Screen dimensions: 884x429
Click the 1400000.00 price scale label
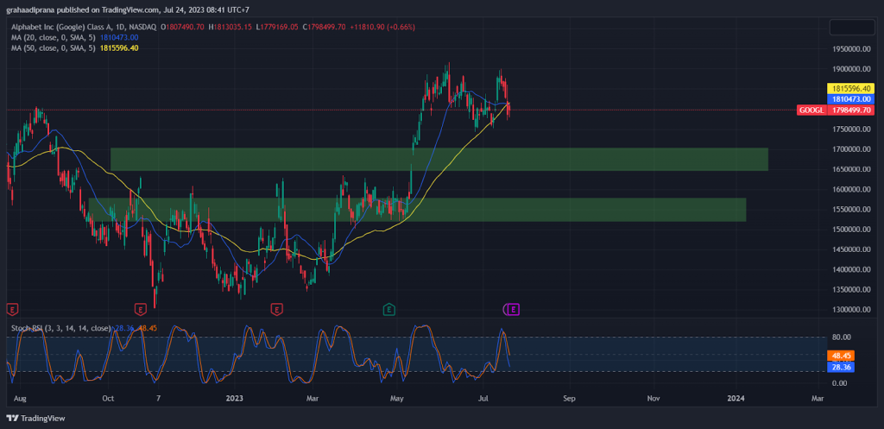coord(852,269)
